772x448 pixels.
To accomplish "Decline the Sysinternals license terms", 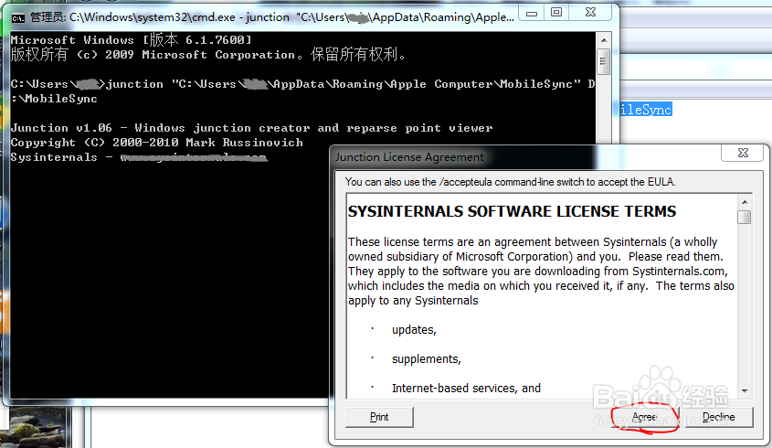I will tap(718, 417).
